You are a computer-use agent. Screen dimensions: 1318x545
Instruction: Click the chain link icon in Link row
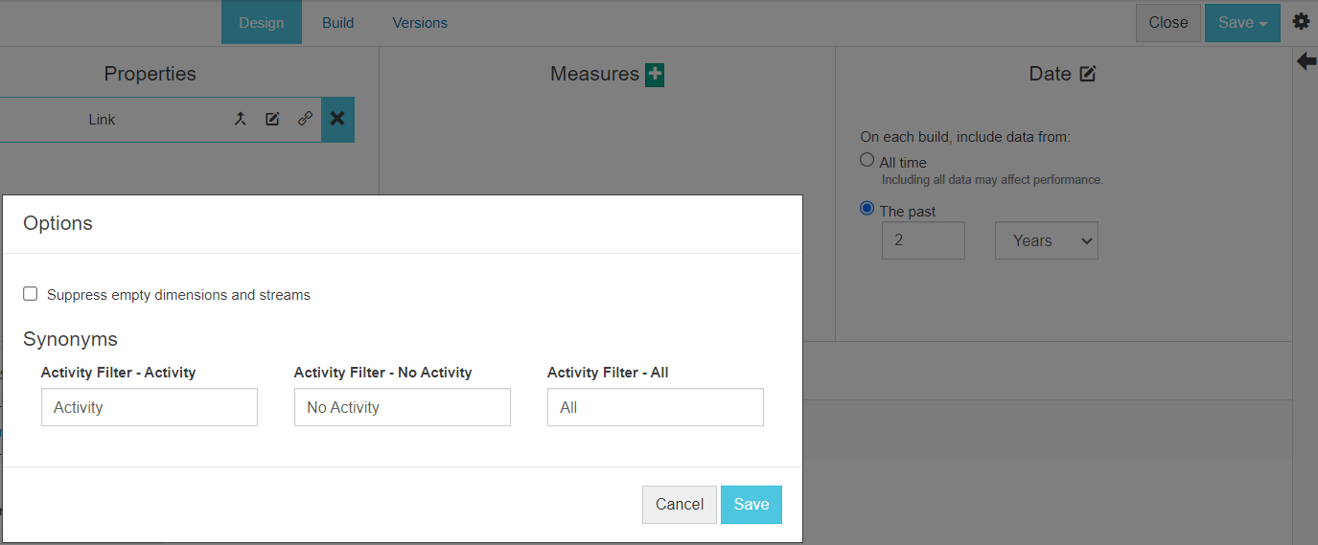[305, 120]
